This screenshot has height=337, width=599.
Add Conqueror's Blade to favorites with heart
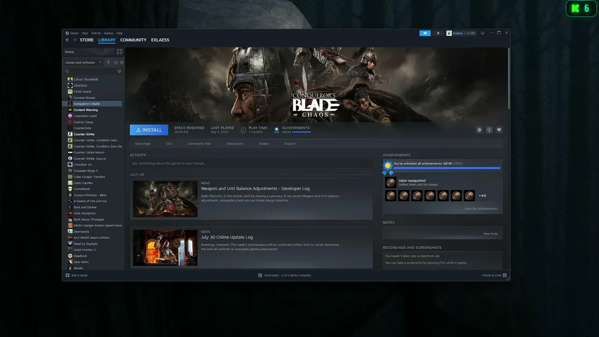(x=499, y=130)
